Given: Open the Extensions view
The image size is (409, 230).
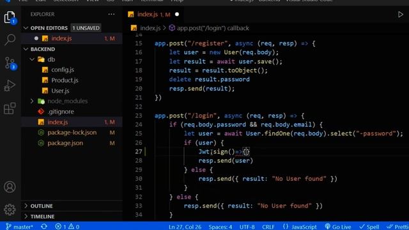Looking at the screenshot, I should (x=10, y=108).
